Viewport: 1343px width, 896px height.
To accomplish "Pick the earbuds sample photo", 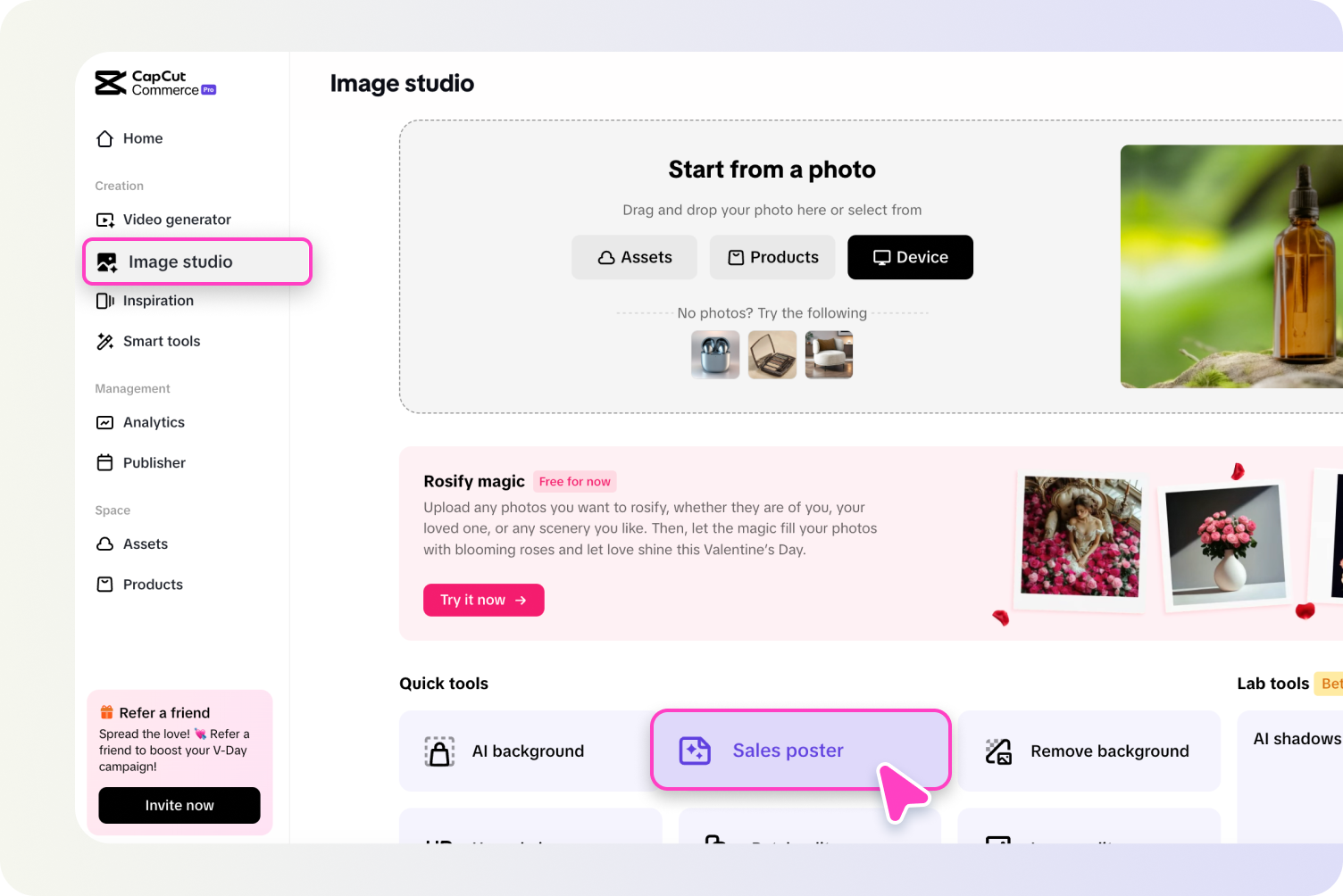I will (x=715, y=354).
